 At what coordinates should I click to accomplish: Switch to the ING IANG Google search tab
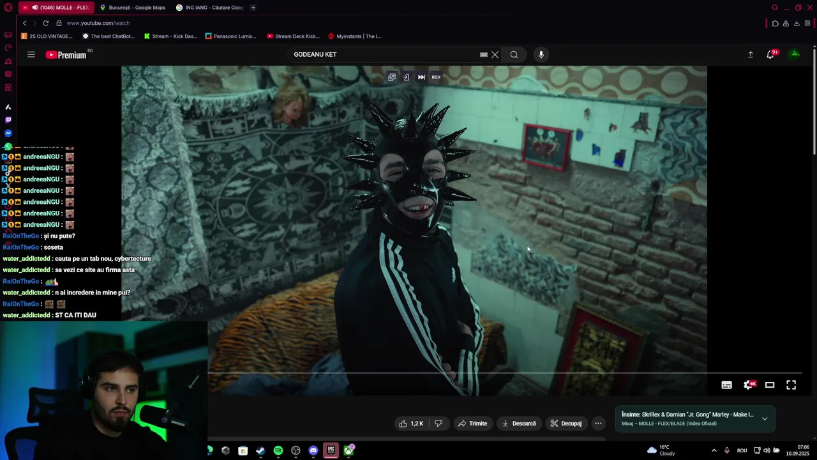click(x=209, y=8)
